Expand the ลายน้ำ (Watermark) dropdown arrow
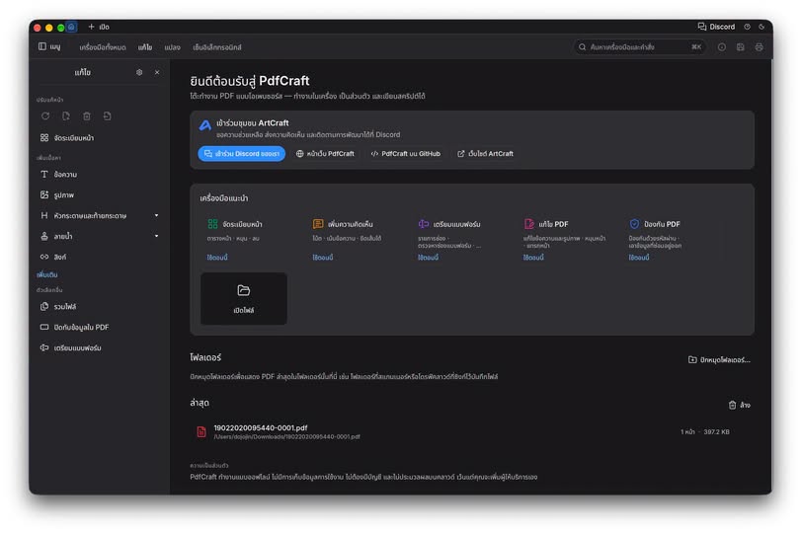This screenshot has width=802, height=533. pos(156,236)
